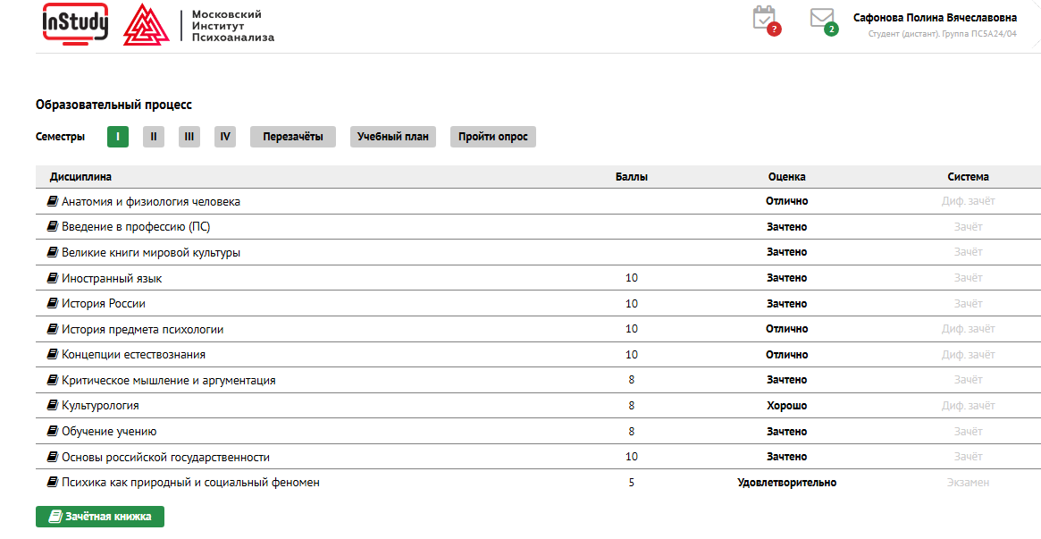
Task: Select semester IV tab
Action: click(x=225, y=137)
